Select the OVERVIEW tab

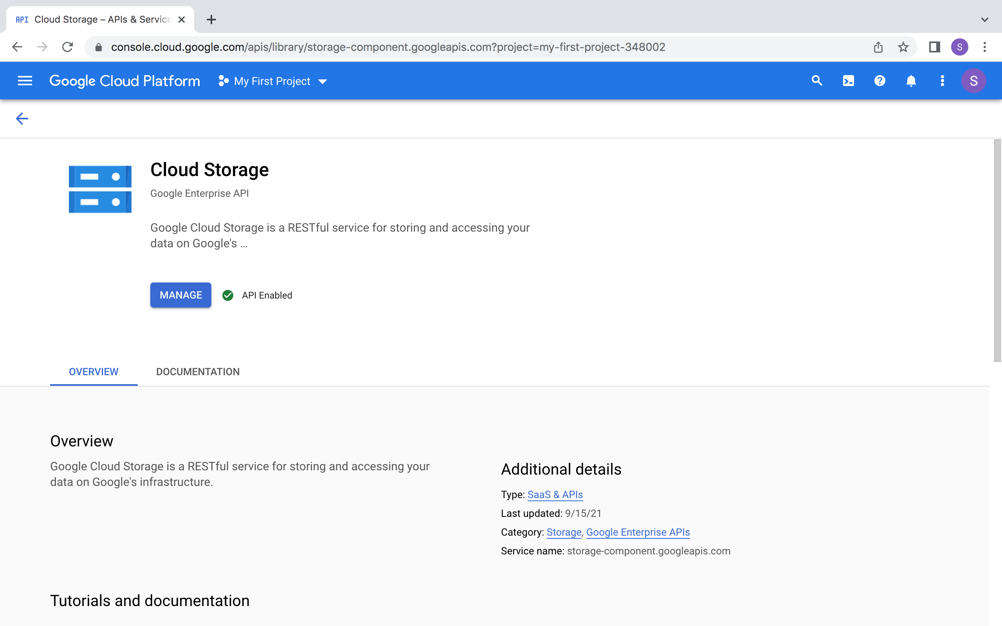94,371
